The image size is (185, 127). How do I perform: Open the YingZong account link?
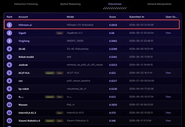pos(24,41)
